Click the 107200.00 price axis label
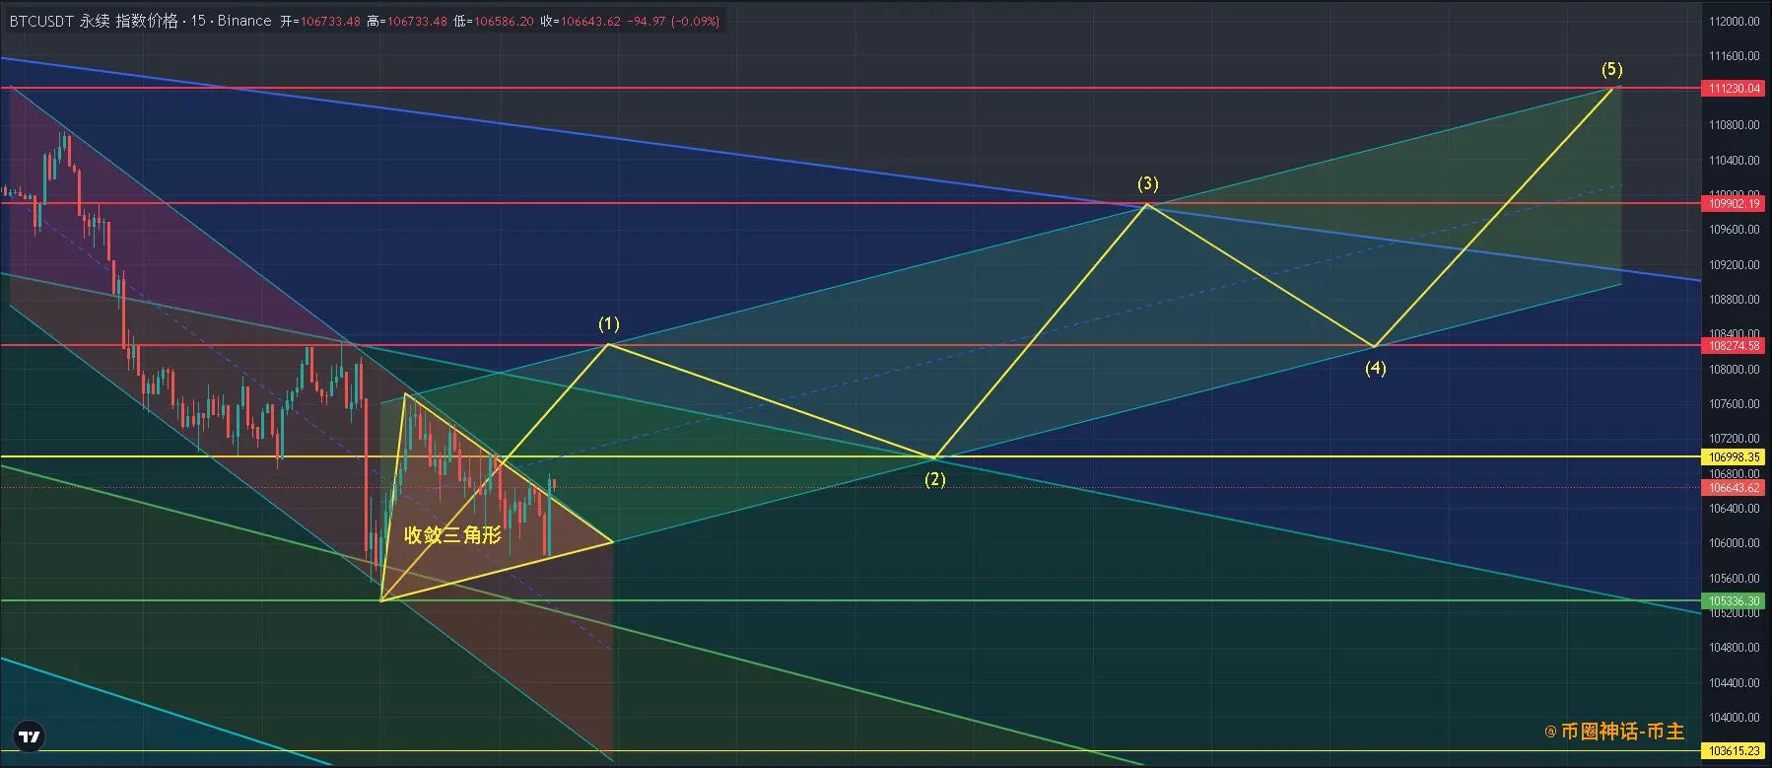Viewport: 1772px width, 768px height. pos(1735,439)
